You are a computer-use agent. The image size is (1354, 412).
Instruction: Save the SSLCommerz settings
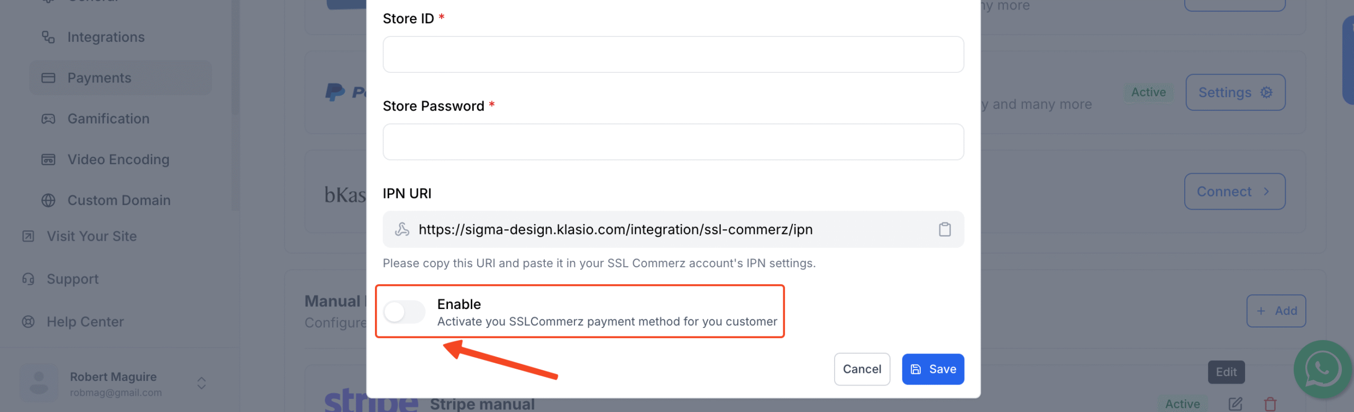tap(933, 369)
